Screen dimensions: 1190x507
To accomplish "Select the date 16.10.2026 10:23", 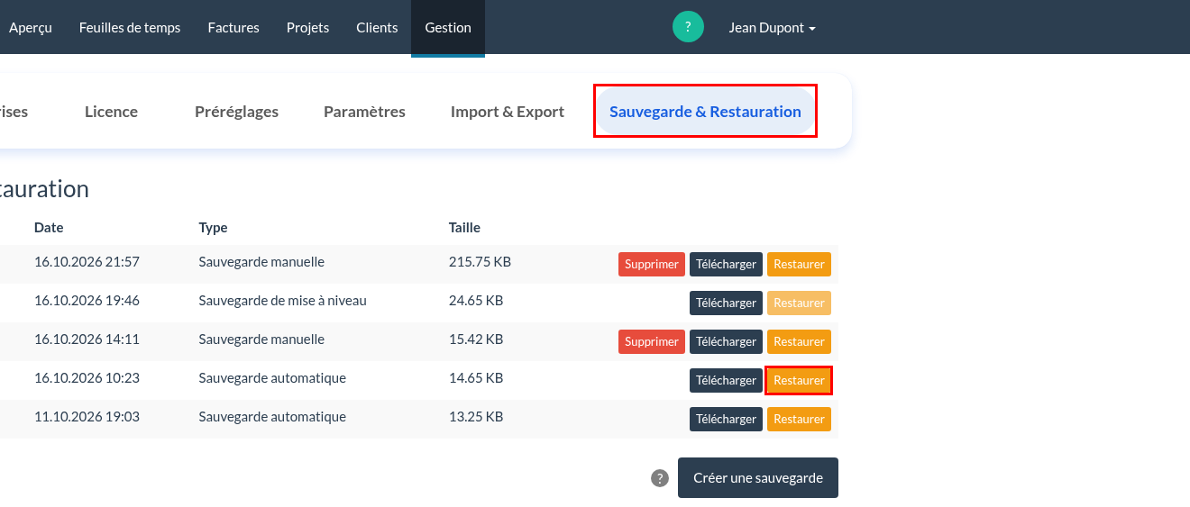I will (87, 378).
